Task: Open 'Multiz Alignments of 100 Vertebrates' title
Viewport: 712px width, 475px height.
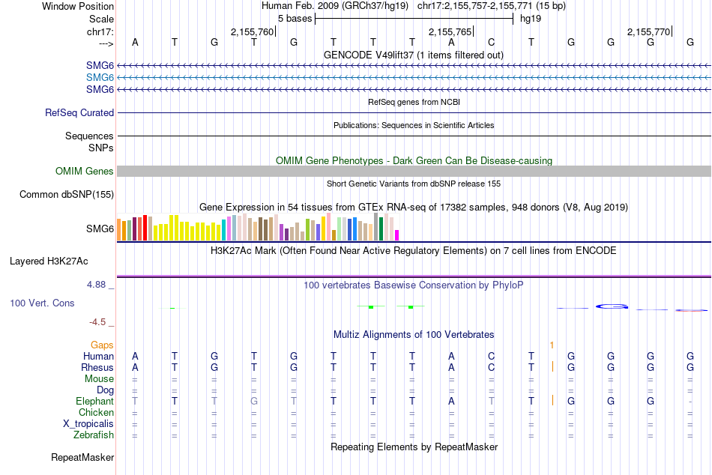Action: pos(414,335)
